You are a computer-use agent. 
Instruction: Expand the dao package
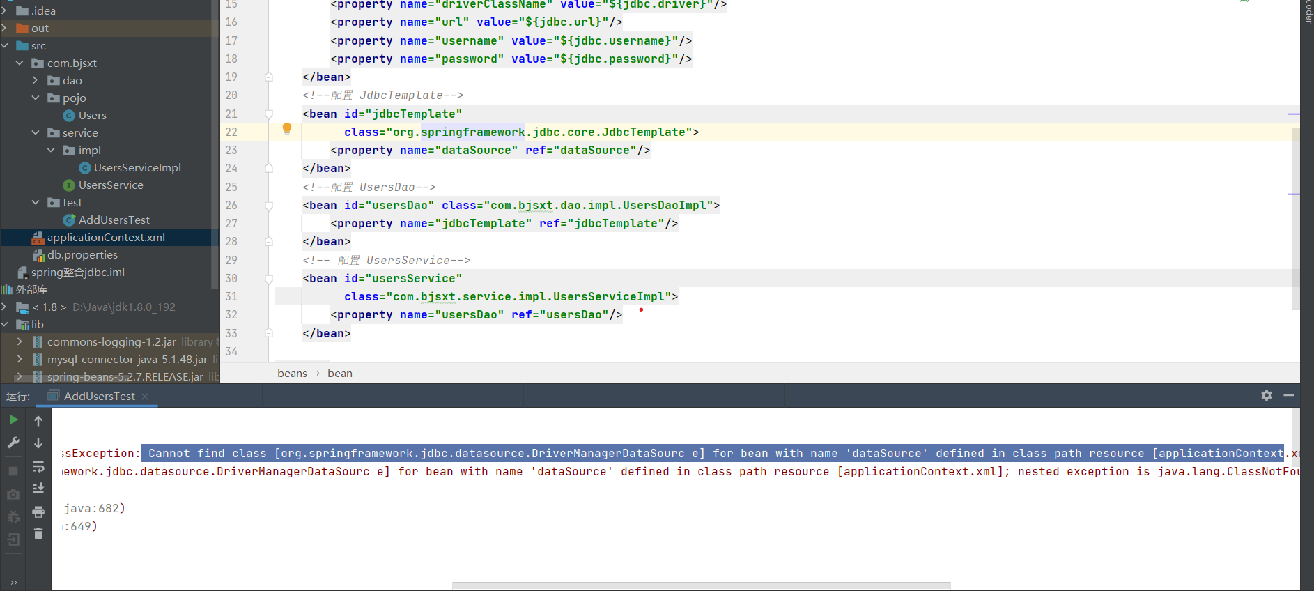click(36, 80)
